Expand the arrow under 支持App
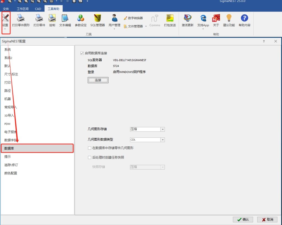Image resolution: width=282 pixels, height=225 pixels. coord(203,29)
